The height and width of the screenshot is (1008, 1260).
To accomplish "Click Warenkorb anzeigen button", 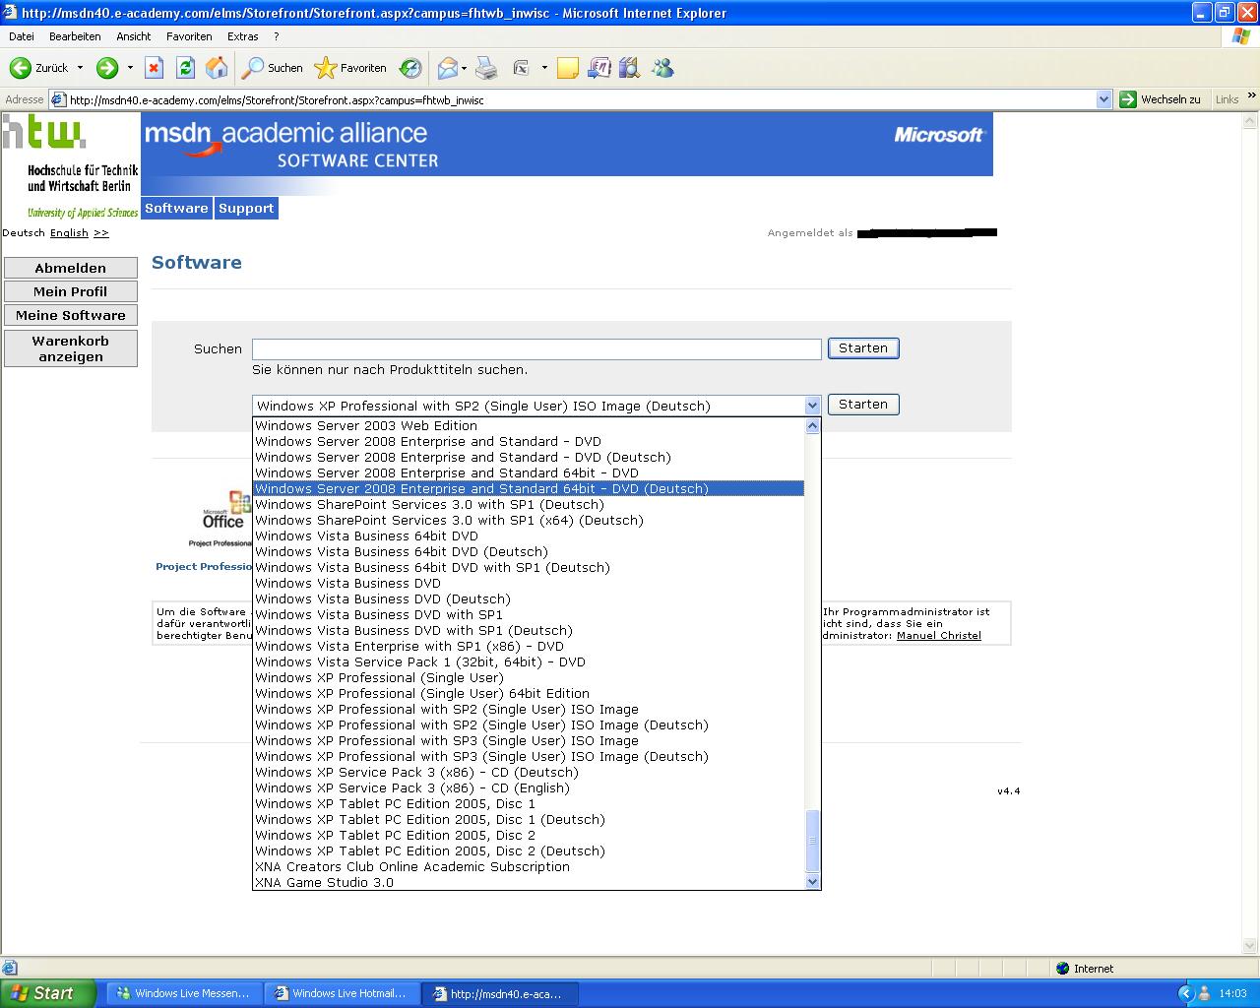I will pos(71,348).
